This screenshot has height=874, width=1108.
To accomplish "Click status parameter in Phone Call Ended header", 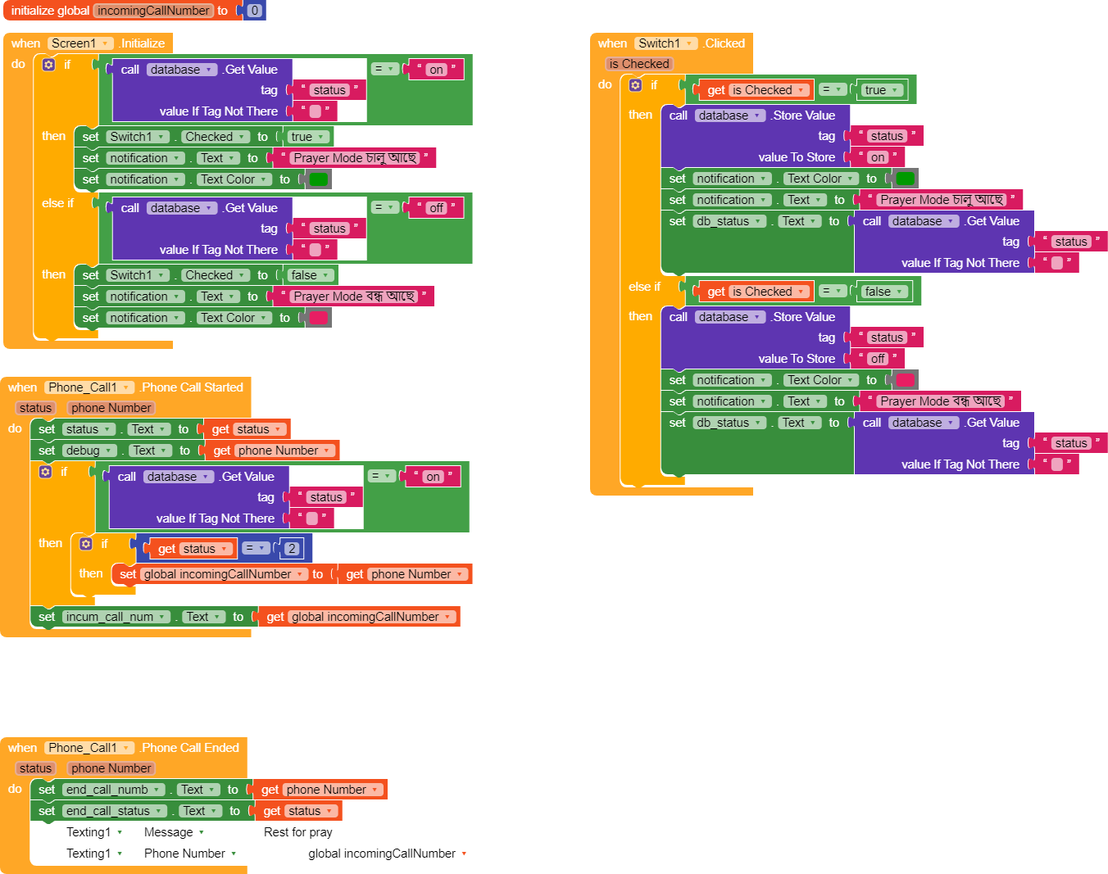I will click(35, 768).
